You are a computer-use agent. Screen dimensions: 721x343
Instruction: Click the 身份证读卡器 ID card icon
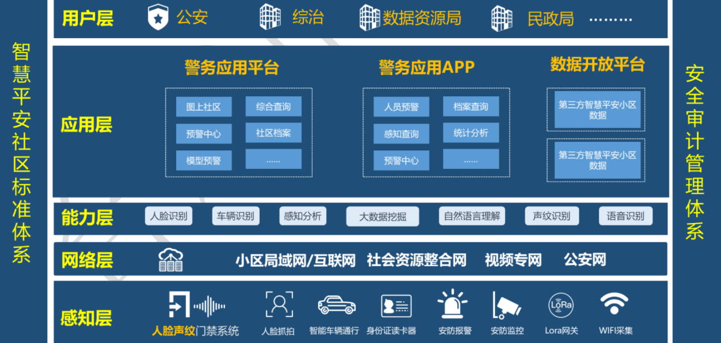[x=396, y=305]
